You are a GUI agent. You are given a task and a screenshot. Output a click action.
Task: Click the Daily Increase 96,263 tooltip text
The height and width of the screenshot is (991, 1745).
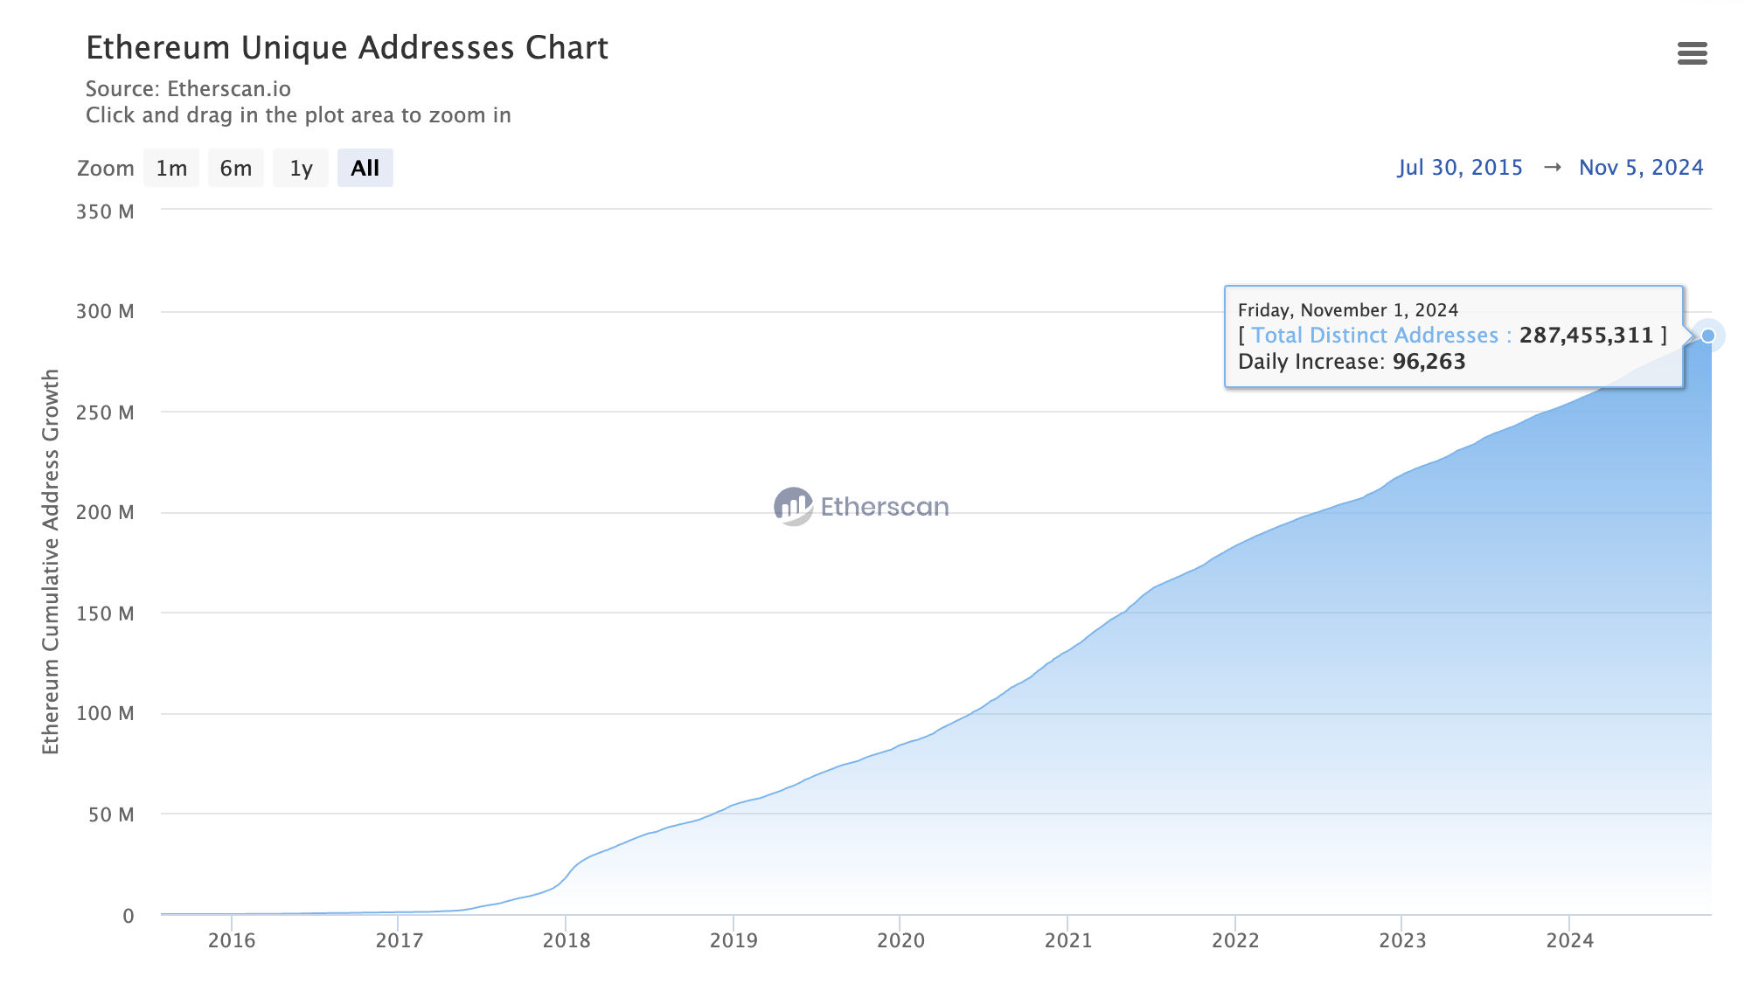[1352, 362]
